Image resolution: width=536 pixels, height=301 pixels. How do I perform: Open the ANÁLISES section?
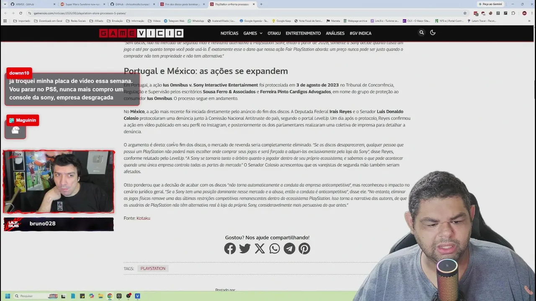[x=335, y=33]
